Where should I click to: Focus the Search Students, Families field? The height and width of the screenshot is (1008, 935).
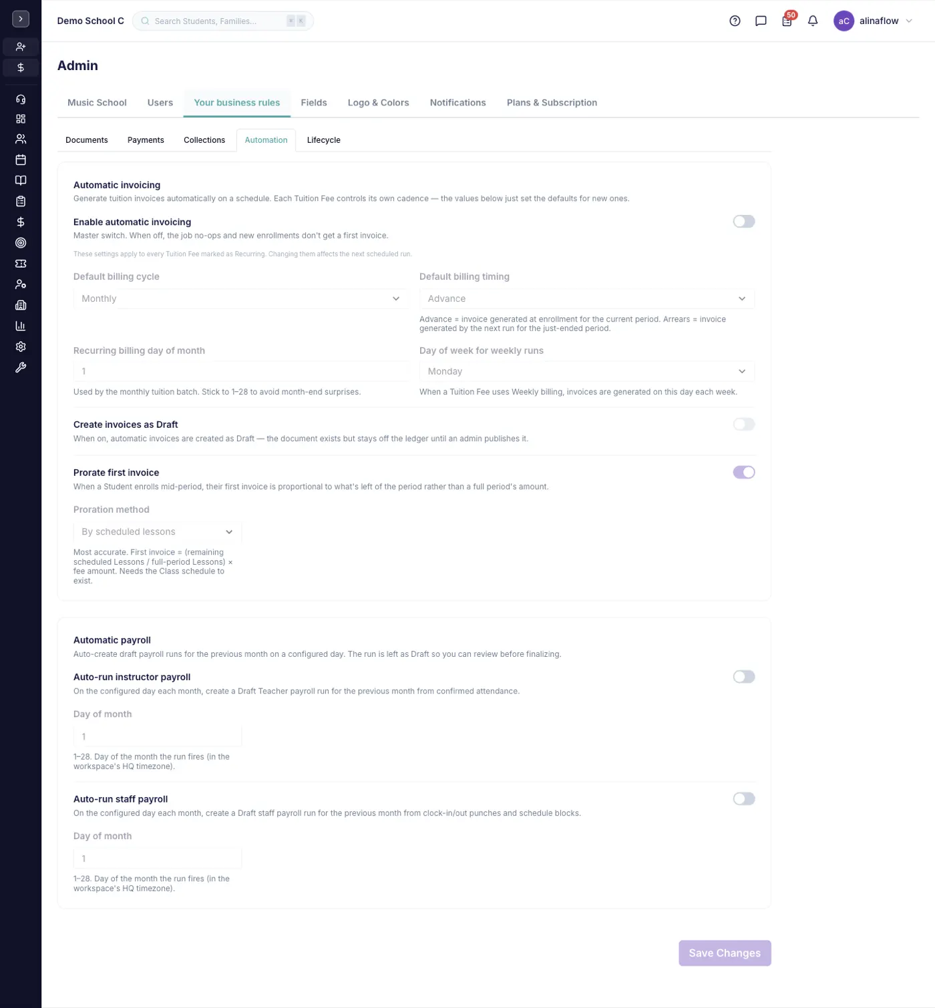tap(223, 21)
